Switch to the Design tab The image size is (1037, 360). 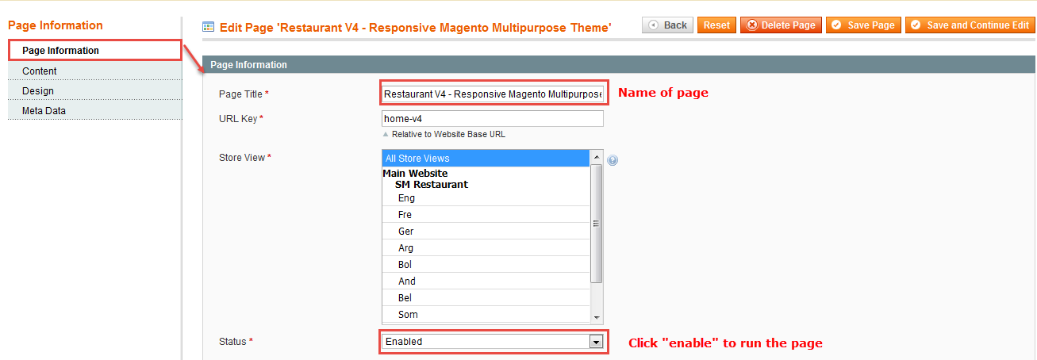coord(95,91)
